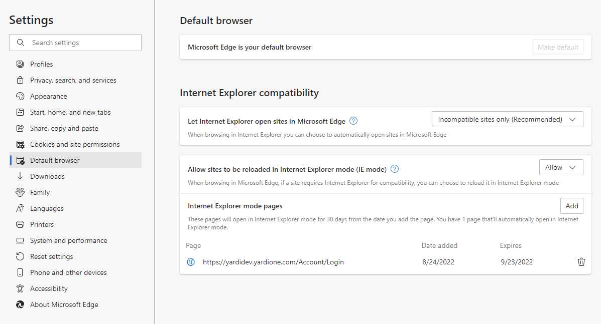
Task: Select Default browser in sidebar
Action: (75, 160)
